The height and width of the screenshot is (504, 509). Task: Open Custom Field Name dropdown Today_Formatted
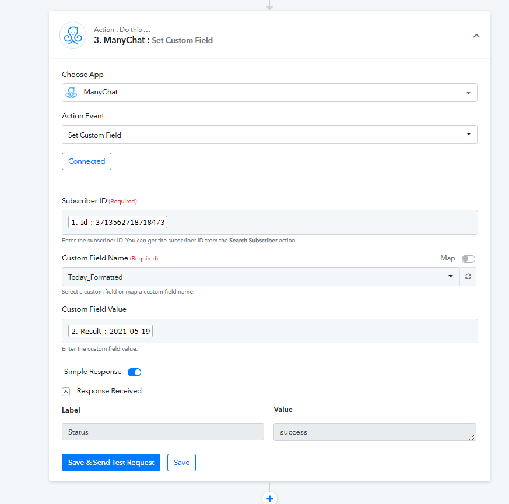point(261,277)
